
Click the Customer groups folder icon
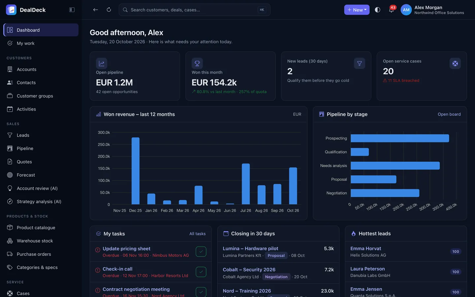pos(10,96)
